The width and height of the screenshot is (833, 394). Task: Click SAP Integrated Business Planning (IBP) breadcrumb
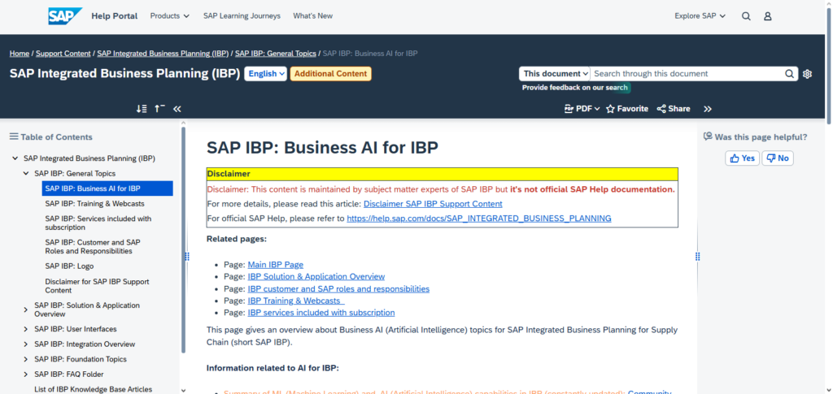pos(163,54)
